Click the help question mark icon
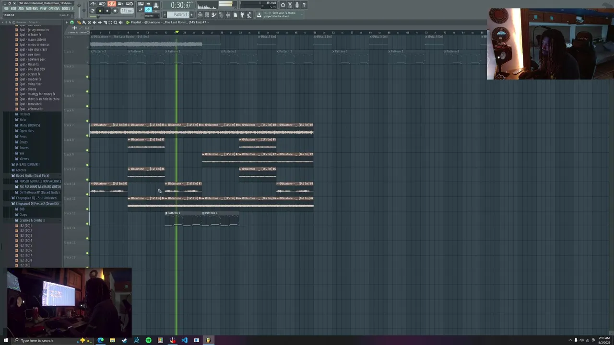614x345 pixels. click(x=304, y=5)
